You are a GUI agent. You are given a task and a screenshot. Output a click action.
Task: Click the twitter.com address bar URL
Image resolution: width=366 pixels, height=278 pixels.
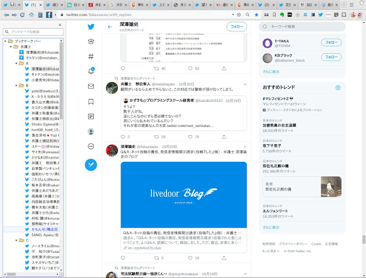click(x=99, y=15)
